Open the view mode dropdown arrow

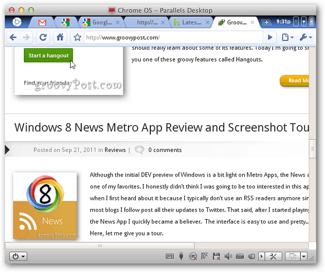[x=304, y=257]
